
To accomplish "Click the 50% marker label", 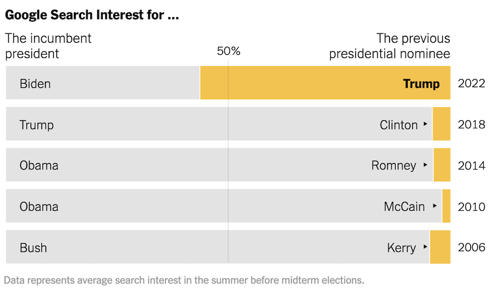I will click(x=228, y=51).
